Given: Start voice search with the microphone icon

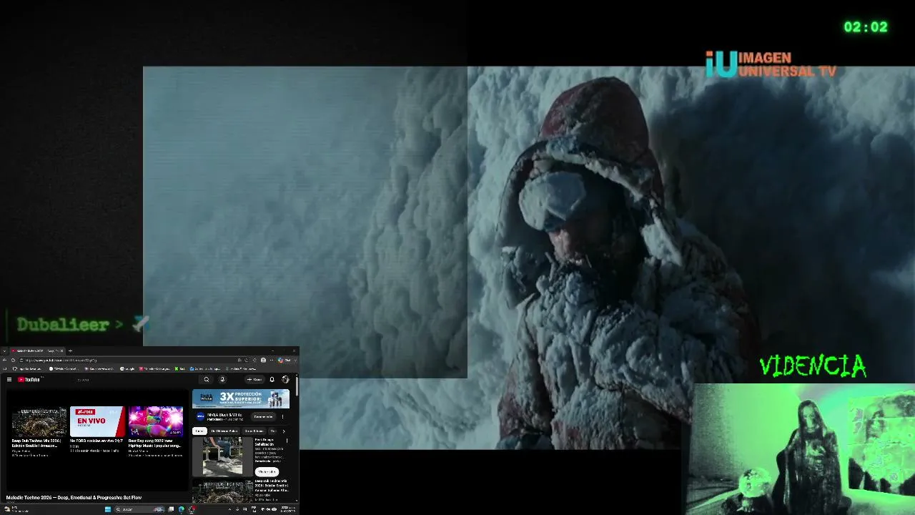Looking at the screenshot, I should pos(222,380).
